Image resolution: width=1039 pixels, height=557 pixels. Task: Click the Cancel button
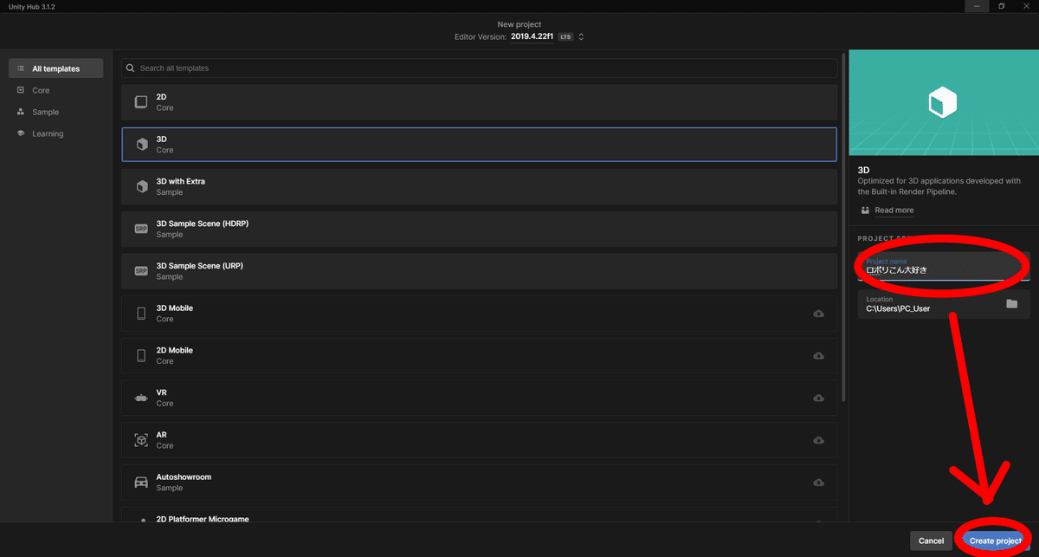(931, 541)
